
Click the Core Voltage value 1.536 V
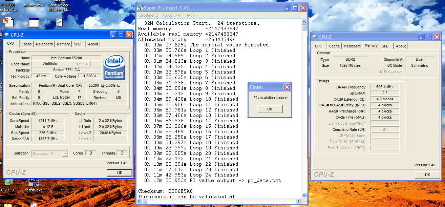coord(90,76)
